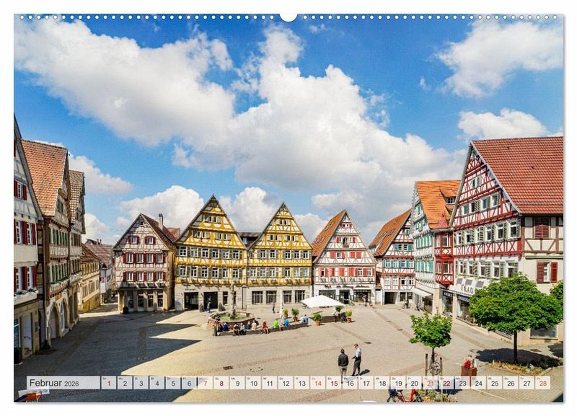Image resolution: width=577 pixels, height=416 pixels.
Task: Click the fountain in the market square
Action: click(x=232, y=314)
